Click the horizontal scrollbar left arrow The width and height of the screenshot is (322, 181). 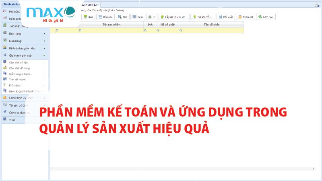pos(52,169)
